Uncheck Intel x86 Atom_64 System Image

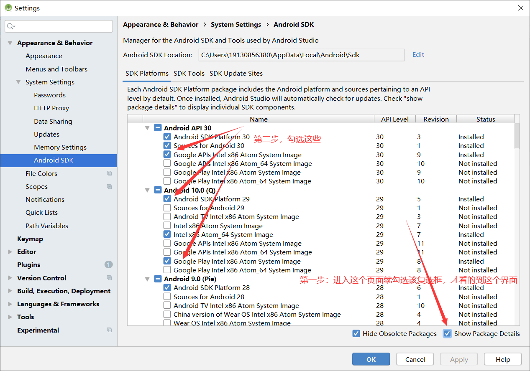coord(167,234)
